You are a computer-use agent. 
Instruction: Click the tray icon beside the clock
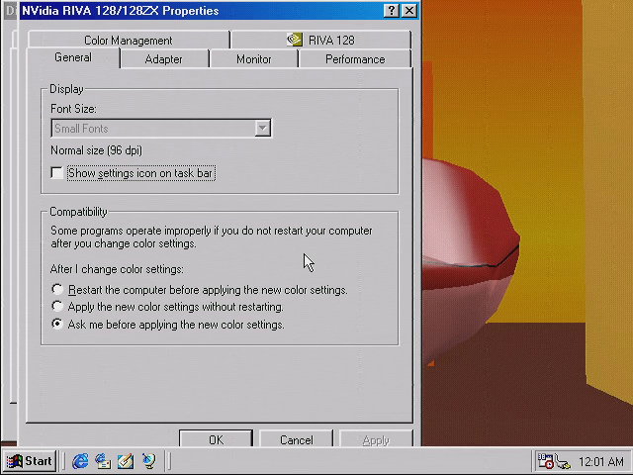pos(563,461)
